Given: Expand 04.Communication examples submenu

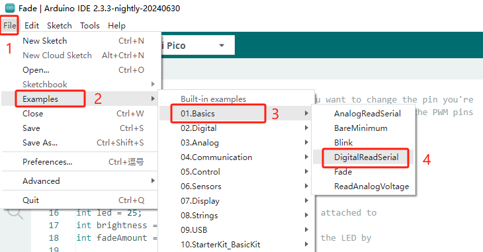Looking at the screenshot, I should click(x=236, y=157).
